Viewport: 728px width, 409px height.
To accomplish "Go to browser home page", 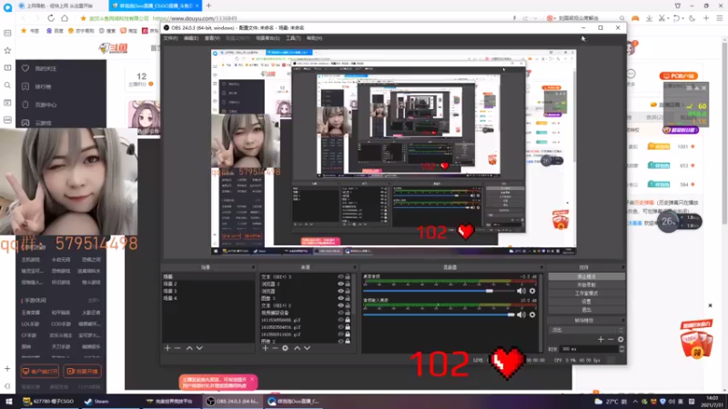I will pos(65,18).
